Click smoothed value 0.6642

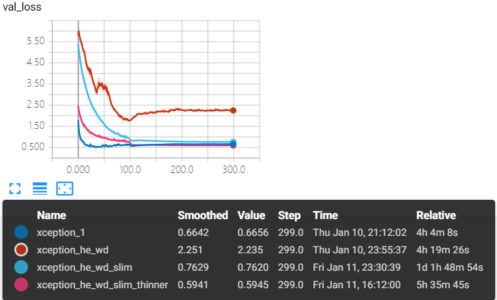pyautogui.click(x=193, y=233)
